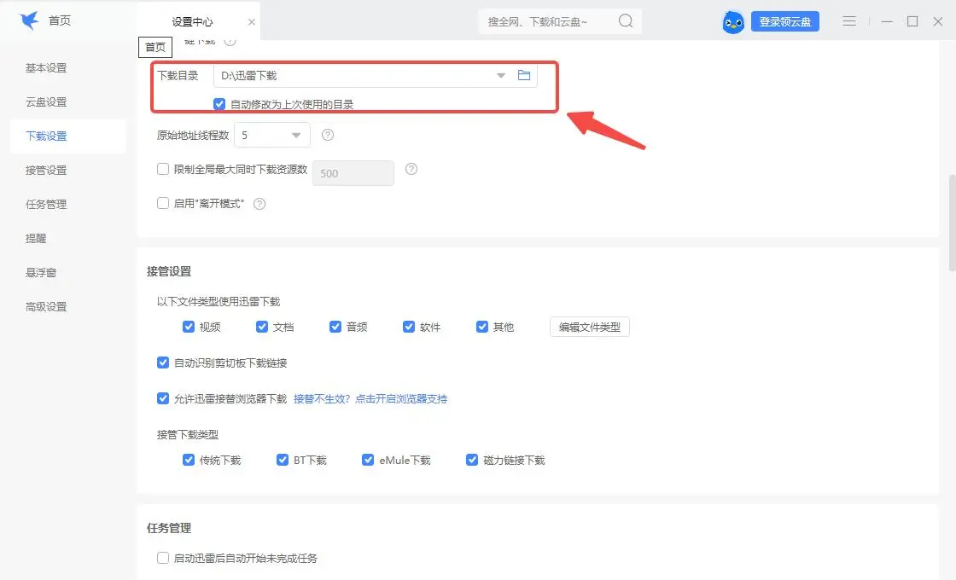Screen dimensions: 956x580
Task: Click help icon beside 限制全局最大同时下载资源数
Action: point(411,169)
